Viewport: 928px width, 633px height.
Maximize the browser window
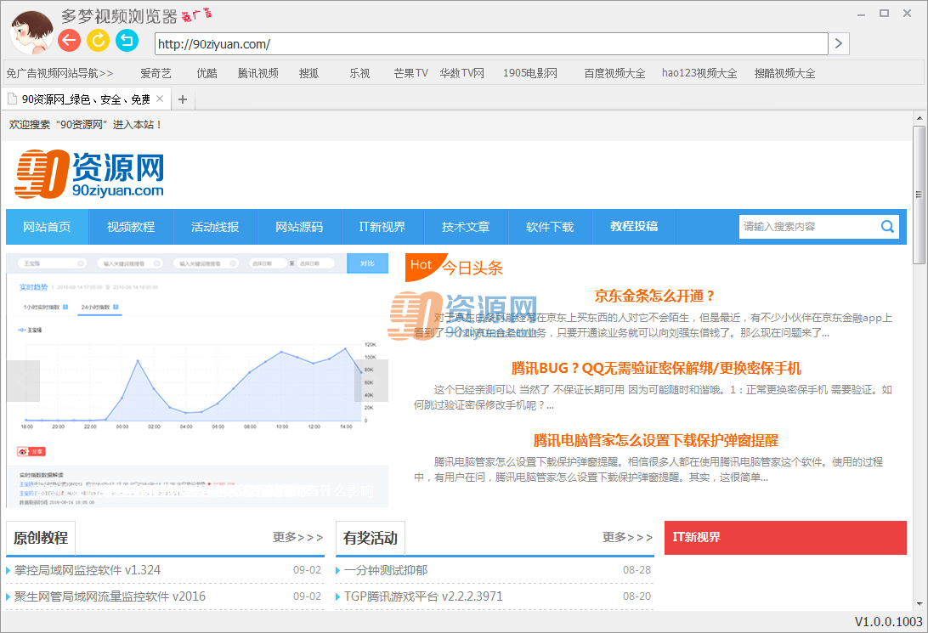point(884,14)
